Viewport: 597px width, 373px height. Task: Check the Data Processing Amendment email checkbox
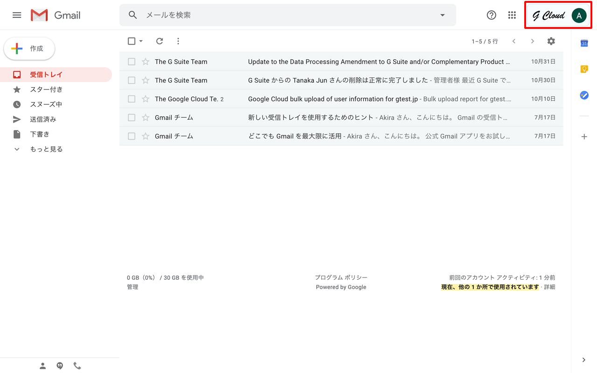tap(132, 62)
